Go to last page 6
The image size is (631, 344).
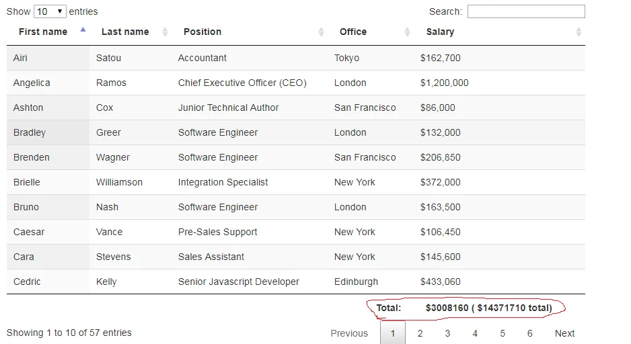[530, 333]
